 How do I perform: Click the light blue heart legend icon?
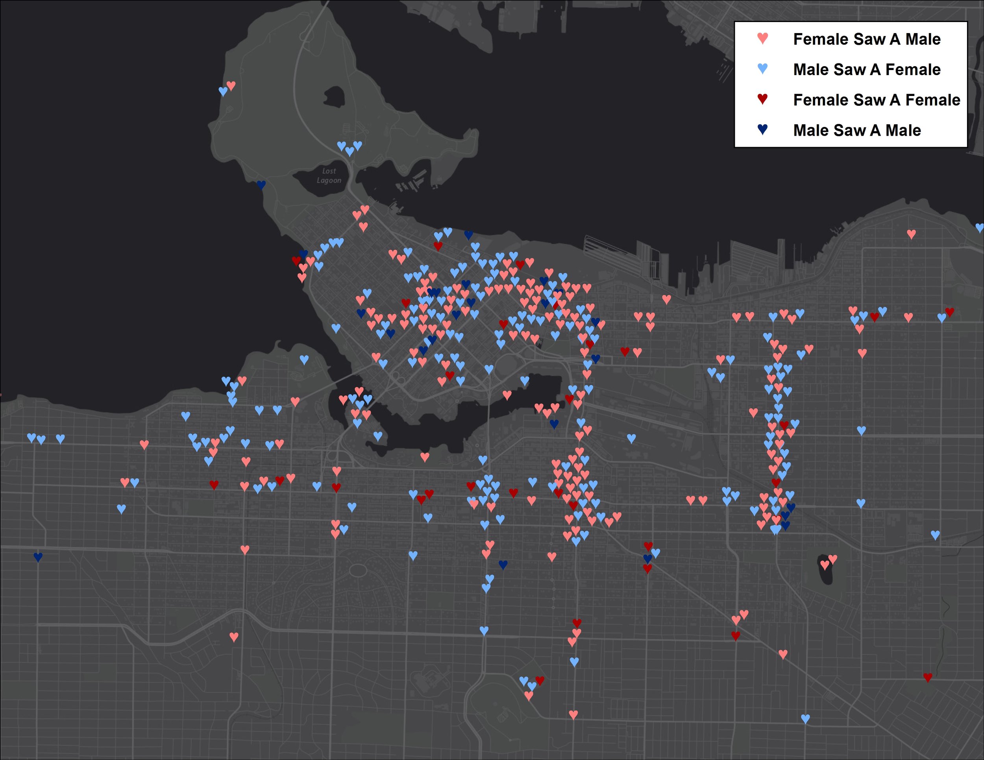pos(762,68)
